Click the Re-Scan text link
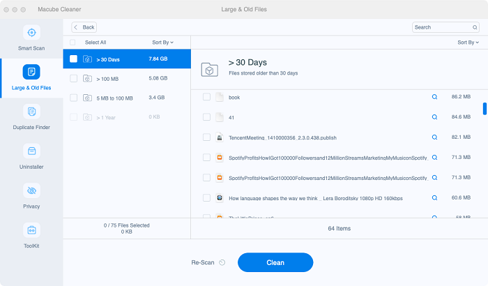Screen dimensions: 488x286 click(203, 263)
